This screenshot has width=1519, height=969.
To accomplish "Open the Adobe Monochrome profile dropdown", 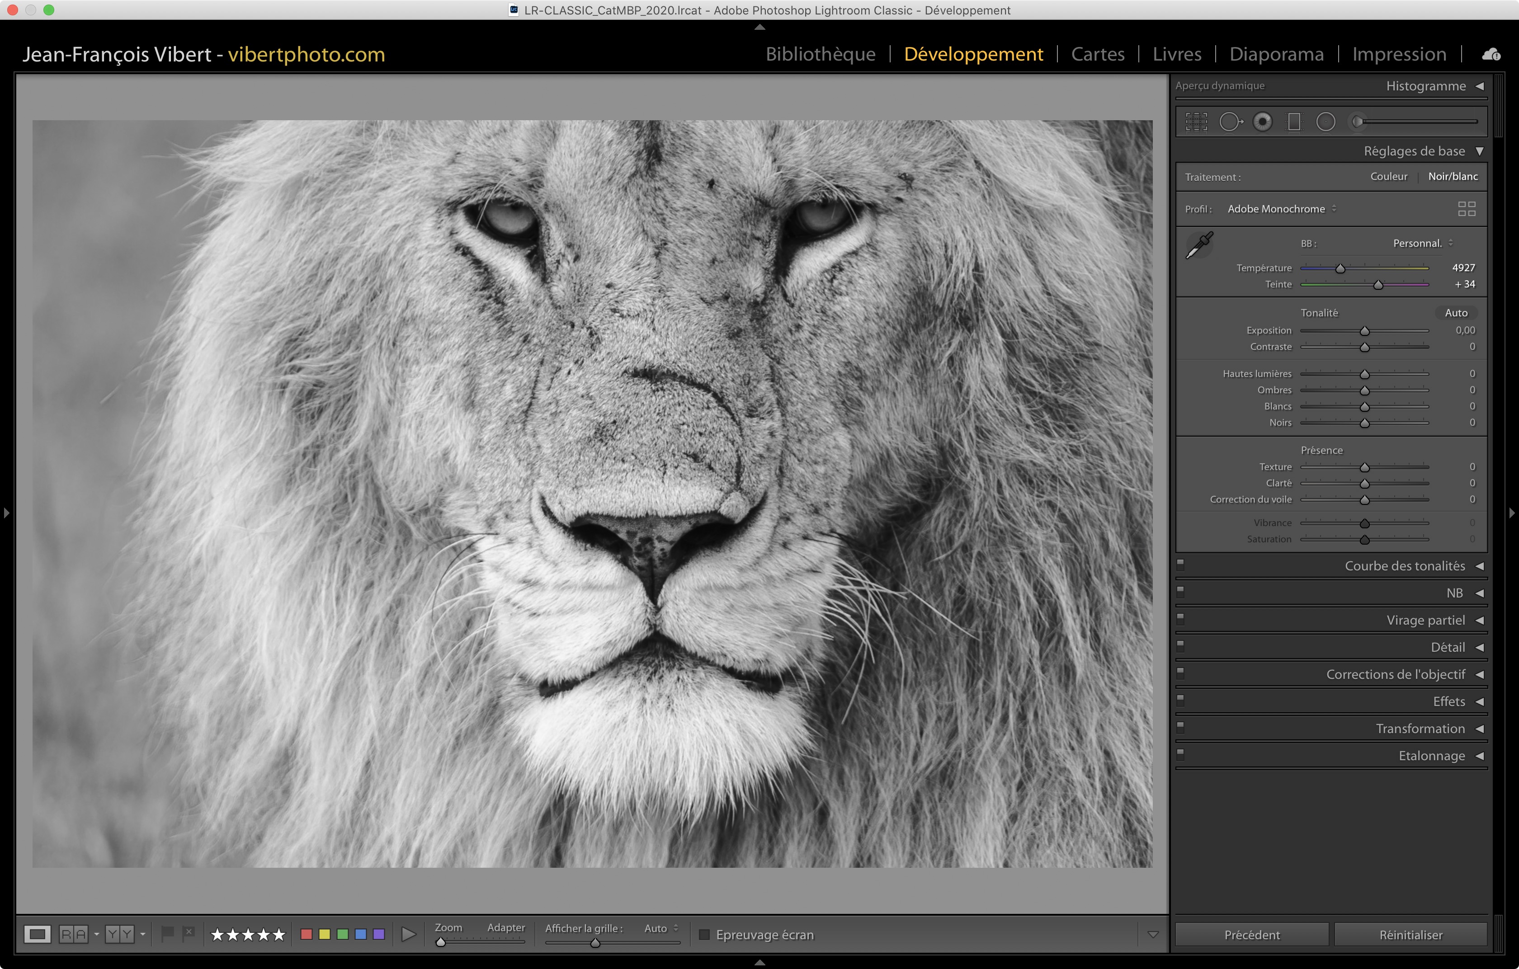I will pos(1281,209).
